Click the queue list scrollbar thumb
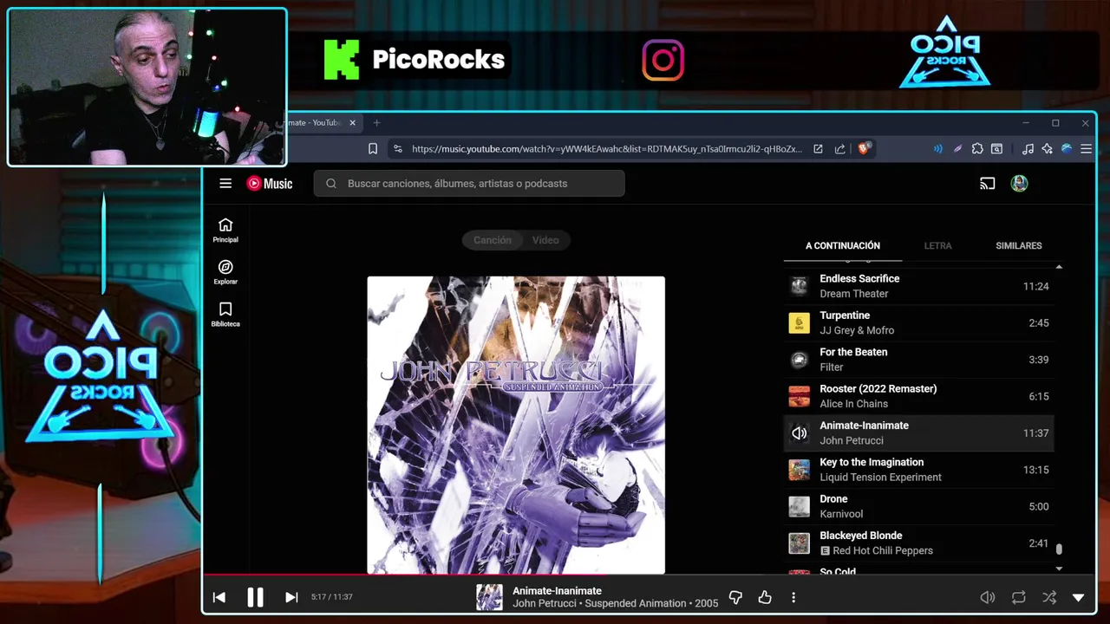Viewport: 1110px width, 624px height. (1059, 549)
